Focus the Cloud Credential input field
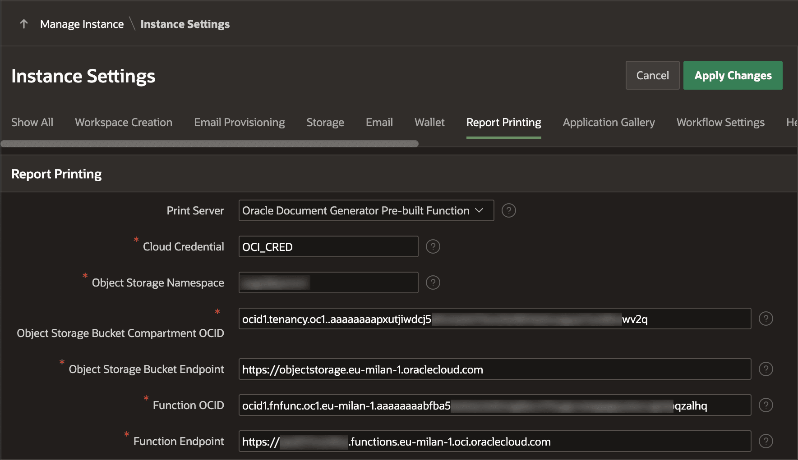 pyautogui.click(x=328, y=246)
